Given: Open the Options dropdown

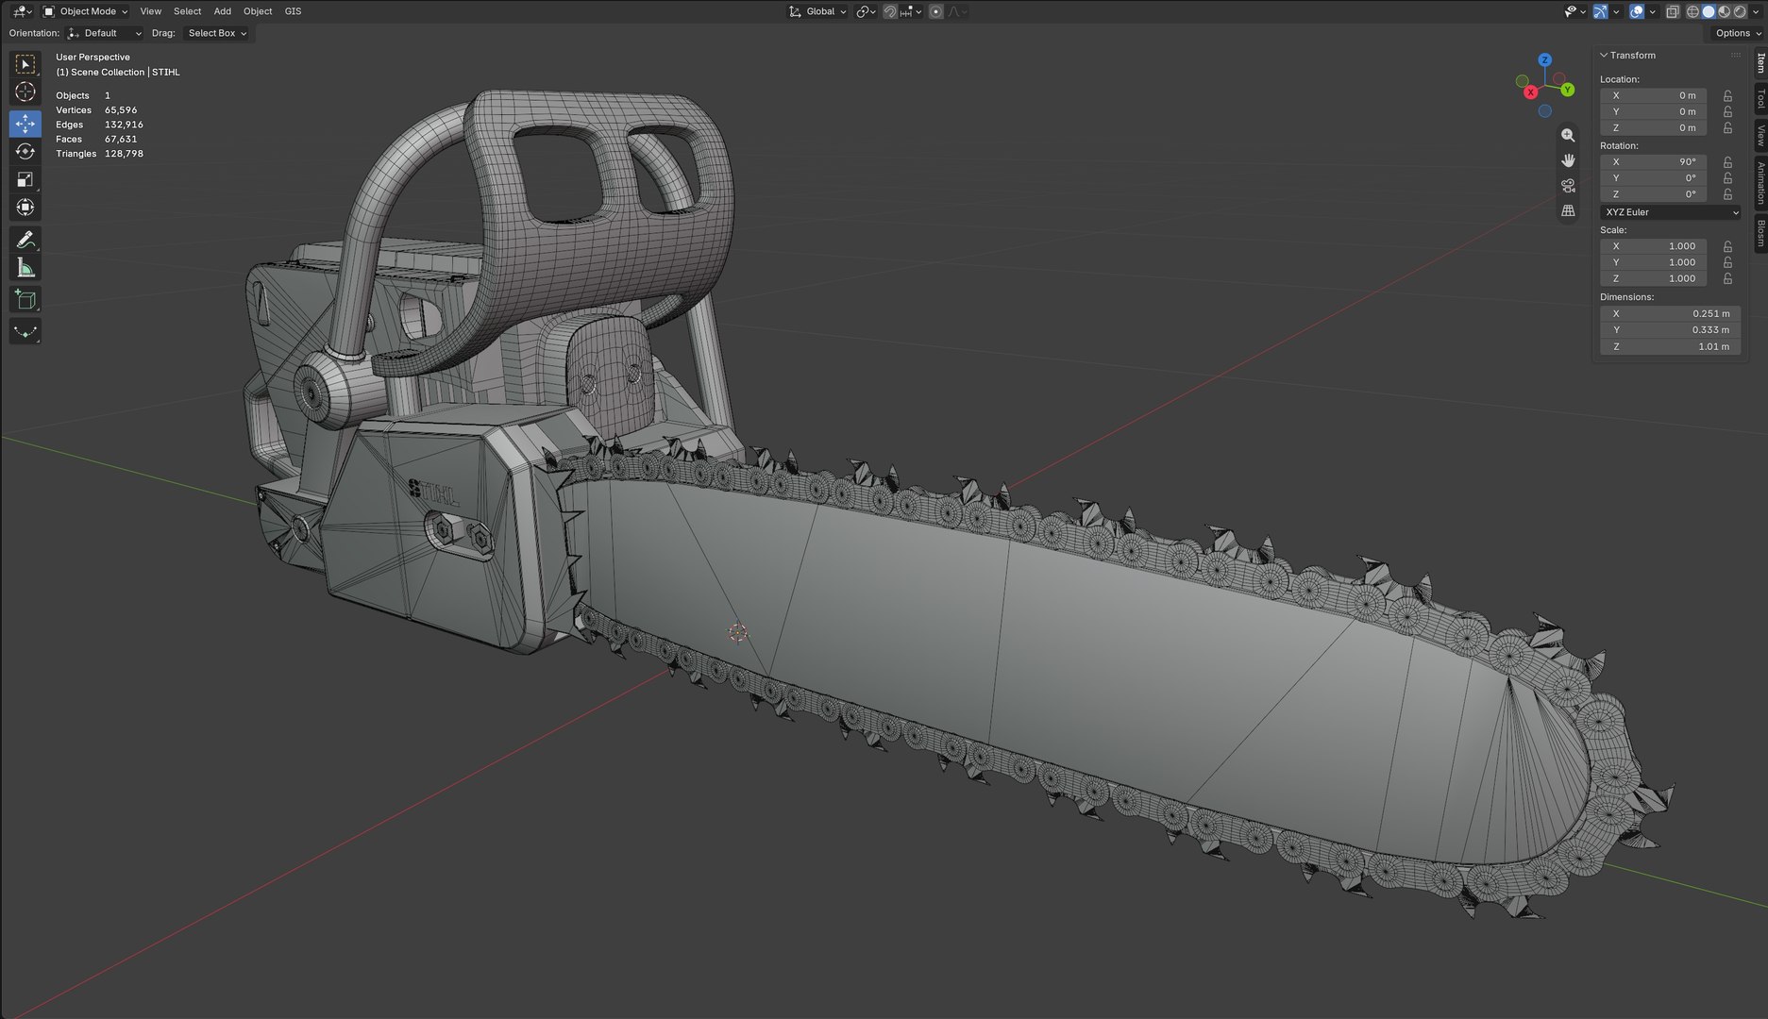Looking at the screenshot, I should coord(1738,33).
